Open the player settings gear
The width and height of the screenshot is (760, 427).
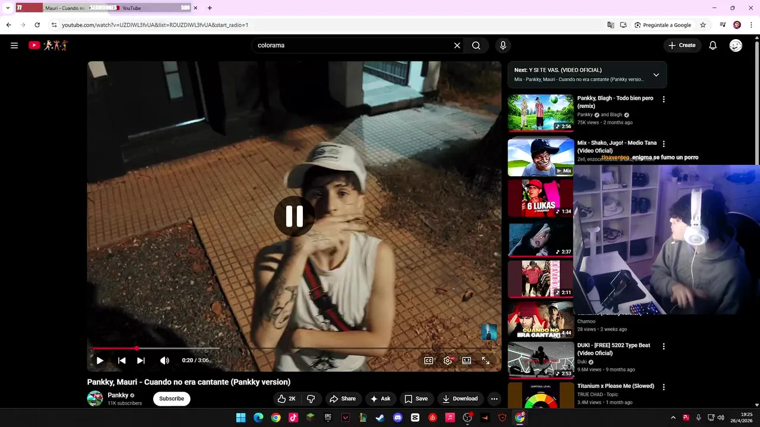[x=448, y=361]
